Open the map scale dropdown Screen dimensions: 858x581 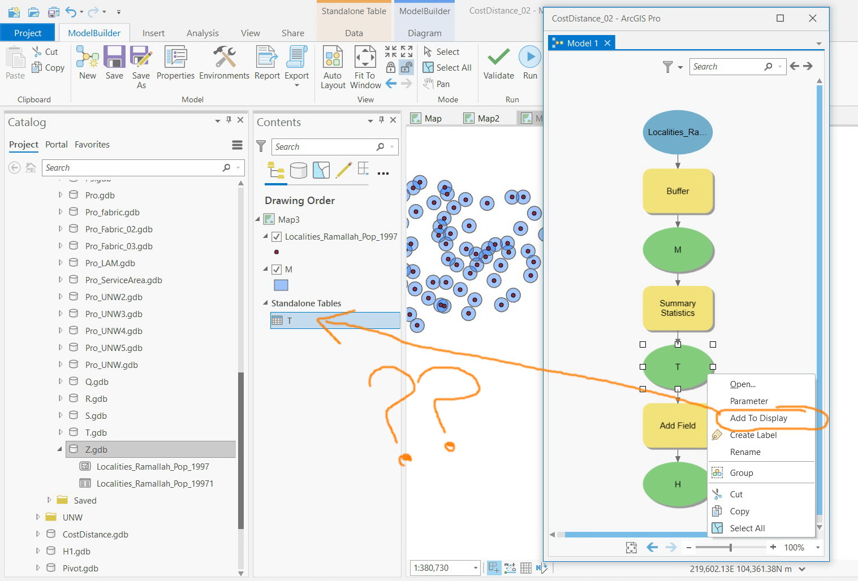pyautogui.click(x=476, y=567)
